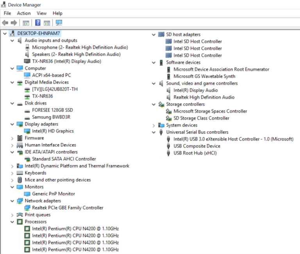
Task: Select USB Composite Device
Action: click(197, 146)
